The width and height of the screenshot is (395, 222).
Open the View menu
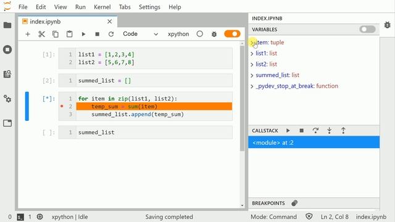tap(60, 7)
